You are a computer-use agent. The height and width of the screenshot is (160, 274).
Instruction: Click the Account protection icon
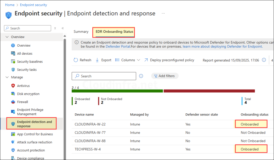[13, 150]
